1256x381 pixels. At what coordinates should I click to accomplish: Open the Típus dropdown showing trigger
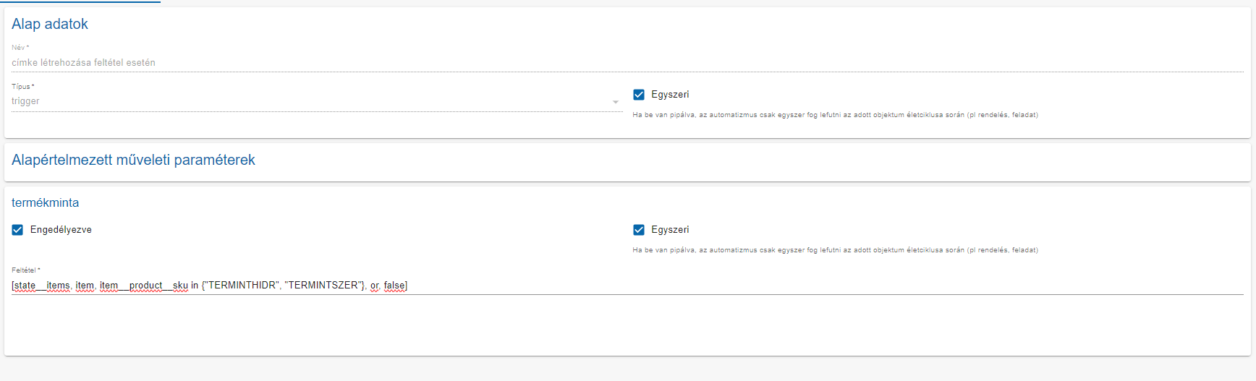311,101
